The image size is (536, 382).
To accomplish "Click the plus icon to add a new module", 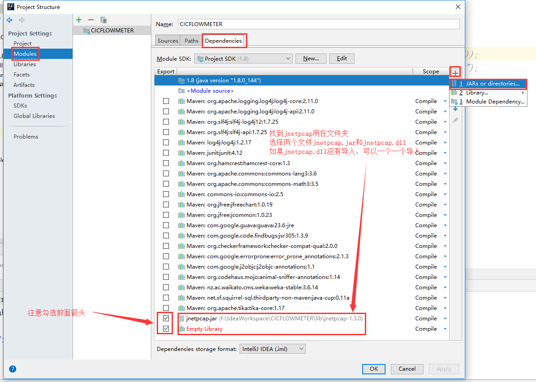I will [x=78, y=20].
